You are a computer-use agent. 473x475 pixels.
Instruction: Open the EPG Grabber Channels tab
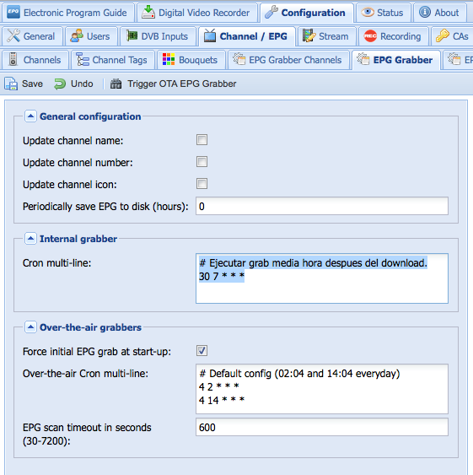pos(288,60)
